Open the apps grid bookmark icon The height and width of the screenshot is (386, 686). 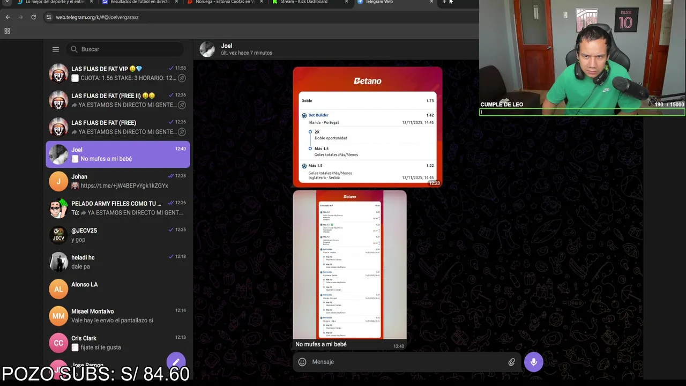click(x=7, y=31)
